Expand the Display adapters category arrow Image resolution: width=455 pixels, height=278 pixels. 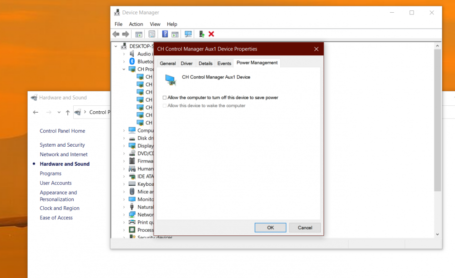(124, 146)
